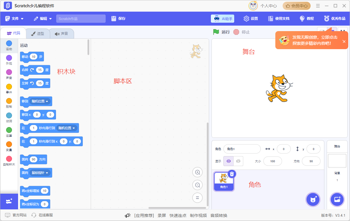Screen dimensions: 350x221
Task: Show the sprite with eye icon
Action: tap(228, 161)
